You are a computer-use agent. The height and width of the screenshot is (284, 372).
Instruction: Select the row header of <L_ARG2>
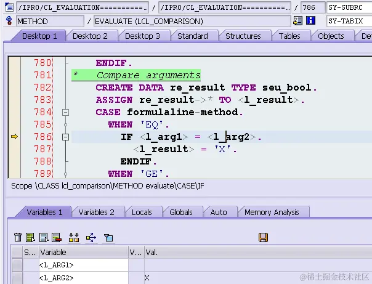(17, 278)
